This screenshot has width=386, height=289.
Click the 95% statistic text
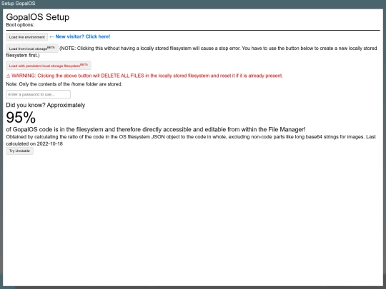[21, 118]
